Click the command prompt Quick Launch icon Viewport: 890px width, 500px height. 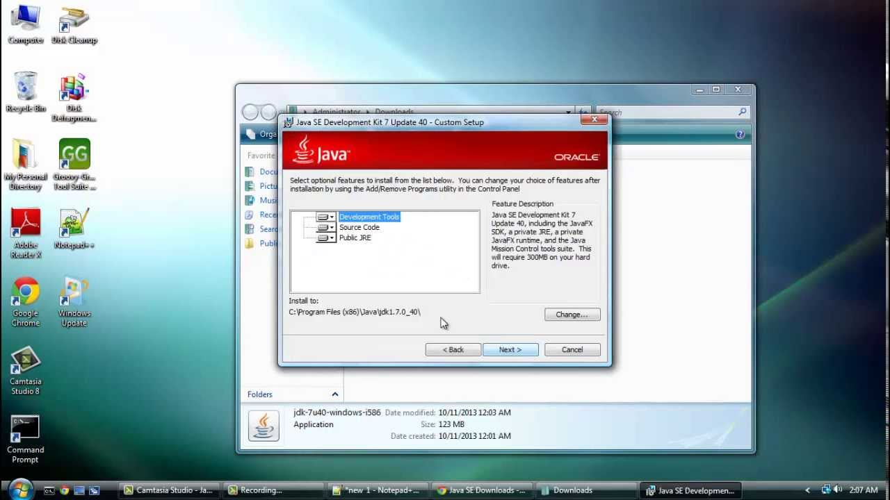[x=49, y=490]
